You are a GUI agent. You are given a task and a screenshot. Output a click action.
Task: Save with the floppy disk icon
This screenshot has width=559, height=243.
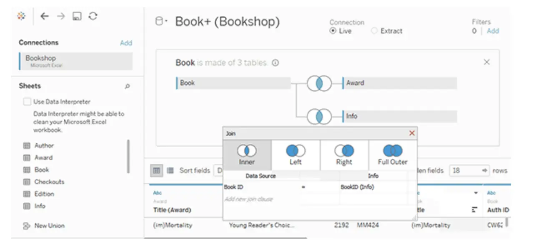point(77,16)
